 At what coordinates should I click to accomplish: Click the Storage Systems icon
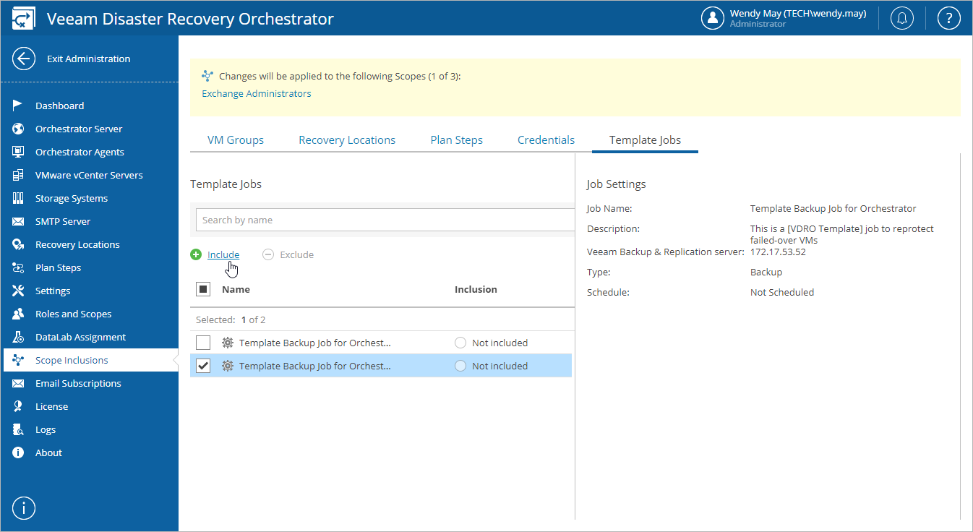point(19,198)
